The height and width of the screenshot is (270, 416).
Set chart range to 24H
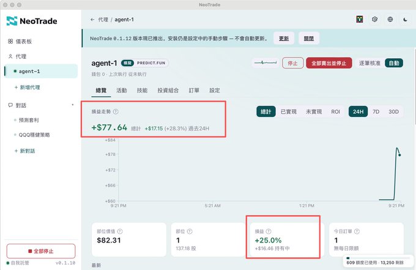[358, 112]
